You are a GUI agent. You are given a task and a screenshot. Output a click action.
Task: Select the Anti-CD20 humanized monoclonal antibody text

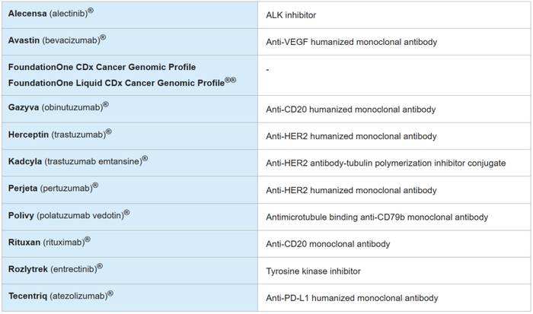(x=351, y=109)
